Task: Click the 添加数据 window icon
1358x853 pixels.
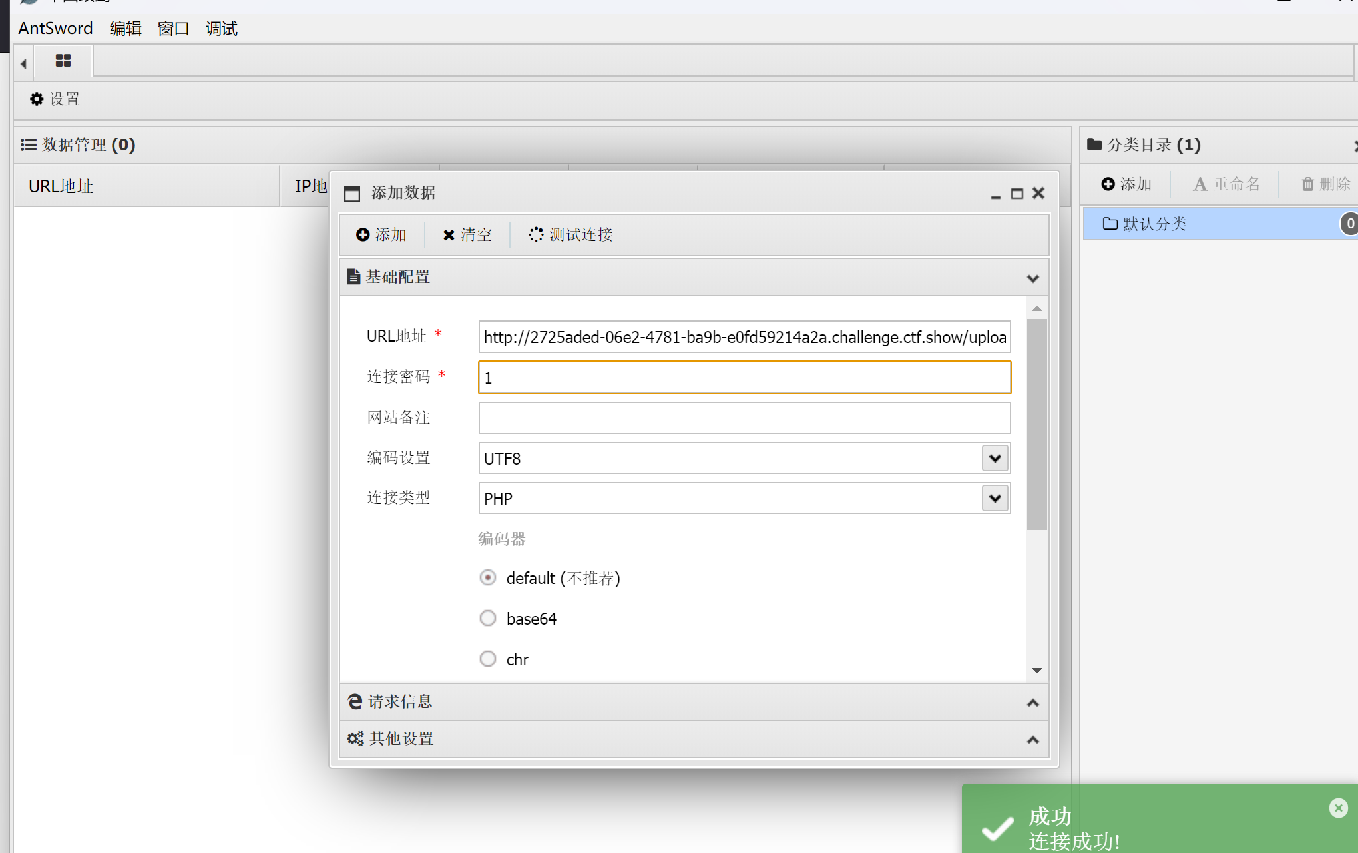Action: point(351,193)
